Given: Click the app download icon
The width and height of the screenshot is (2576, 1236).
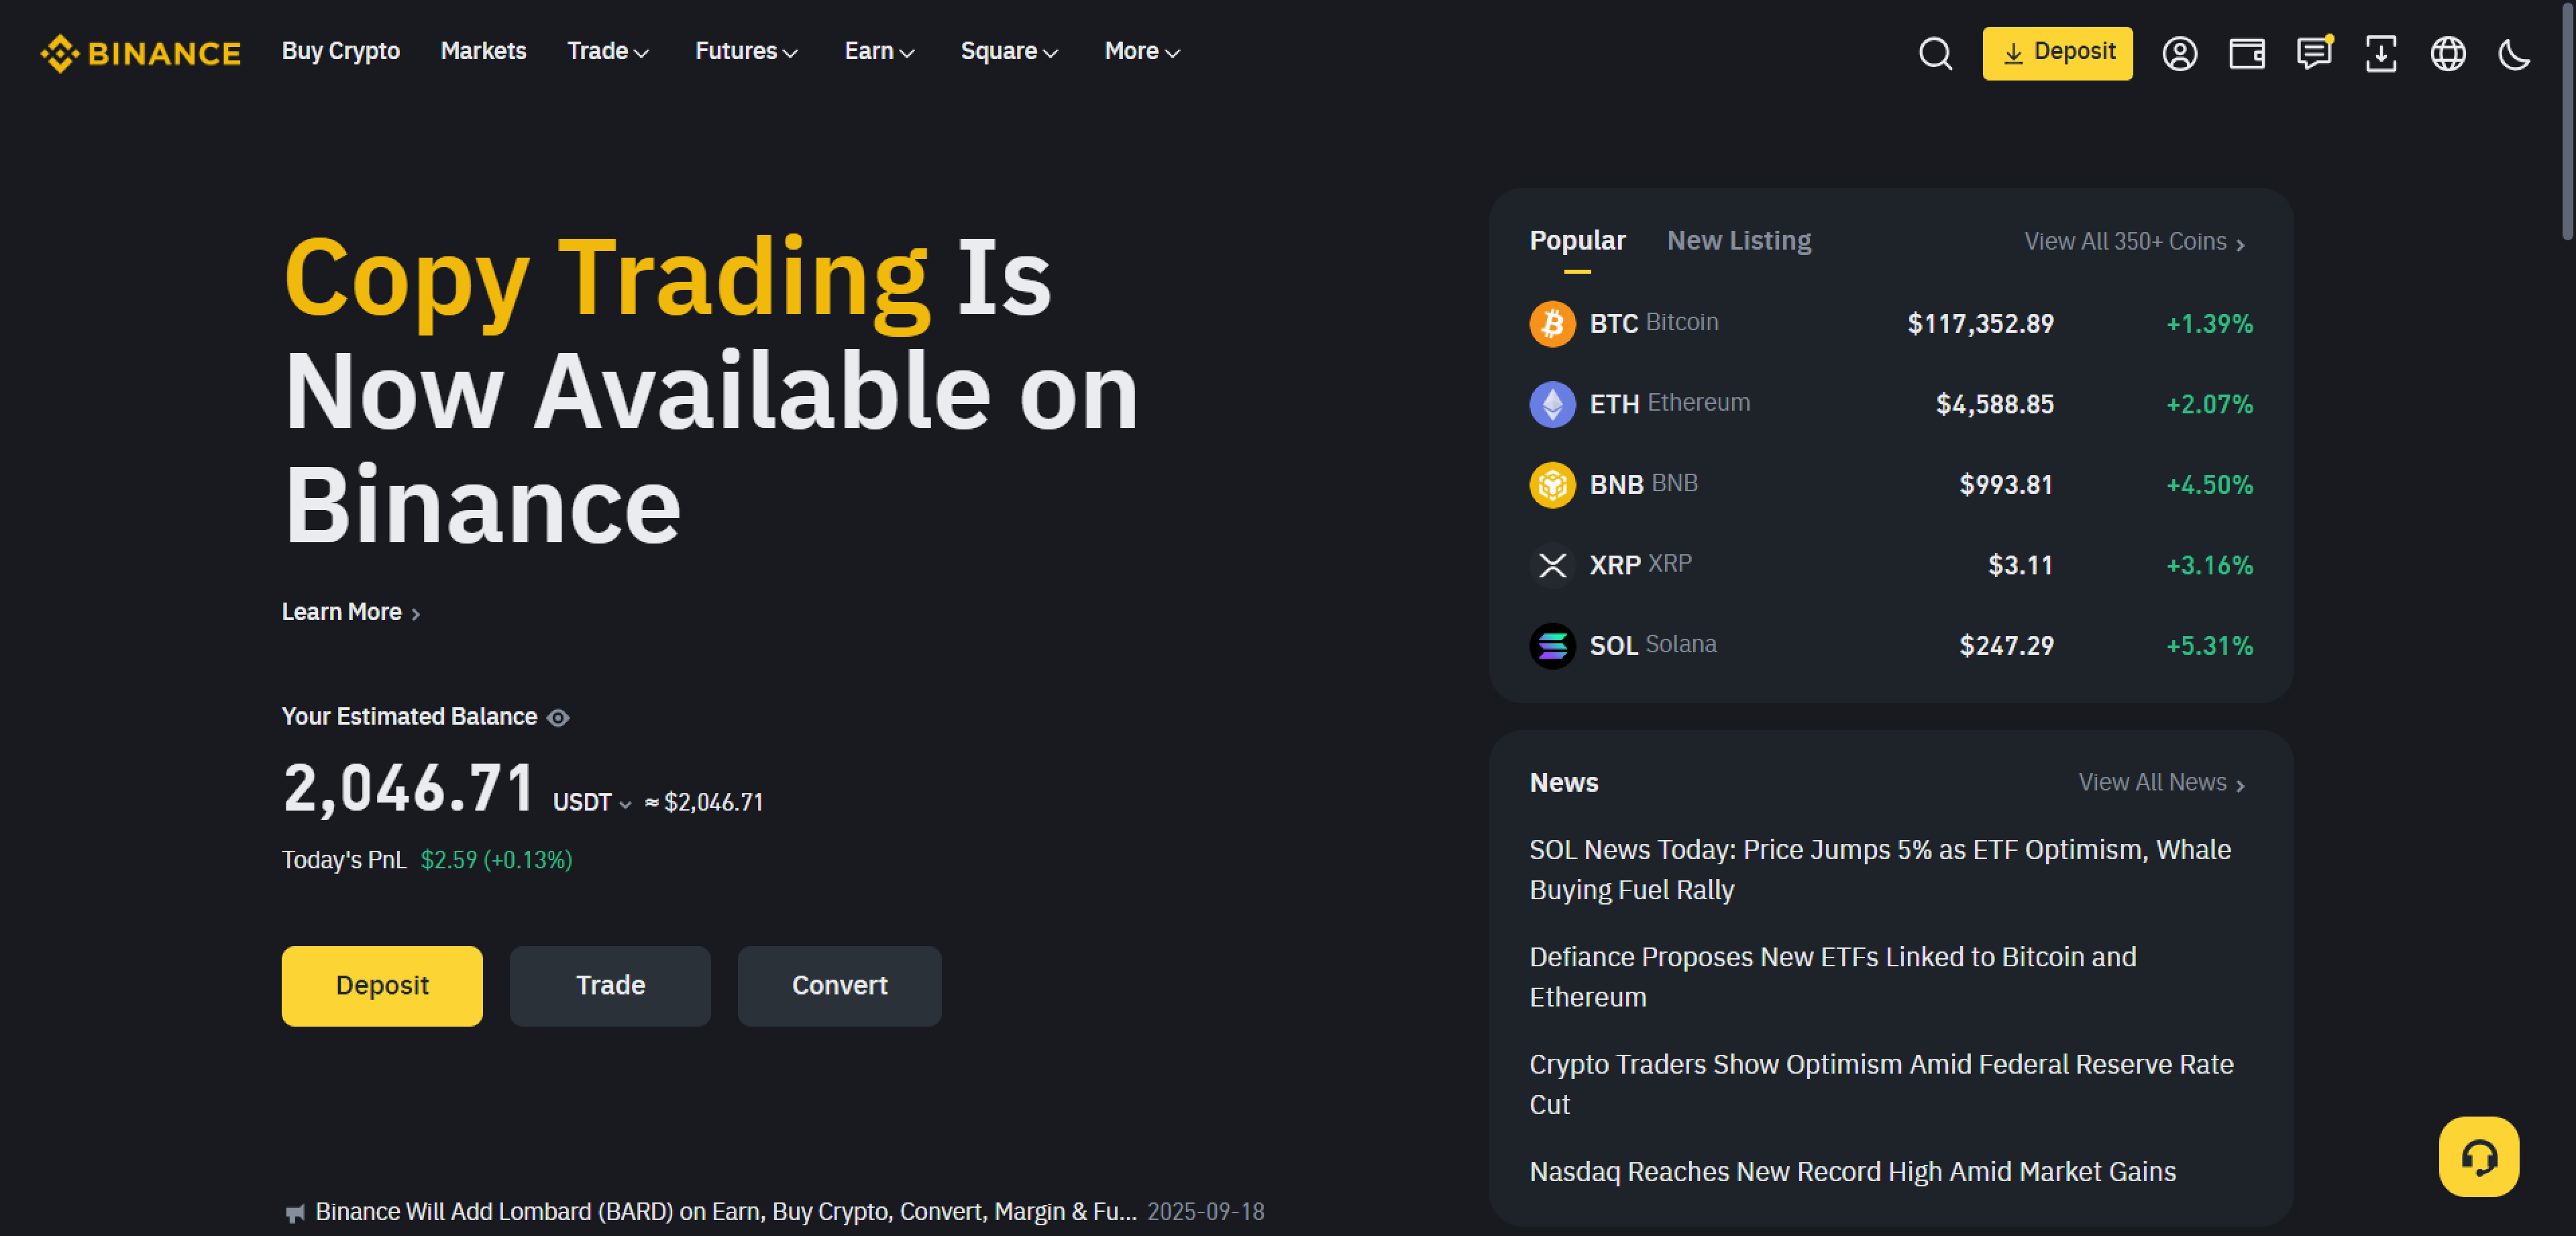Looking at the screenshot, I should point(2380,53).
